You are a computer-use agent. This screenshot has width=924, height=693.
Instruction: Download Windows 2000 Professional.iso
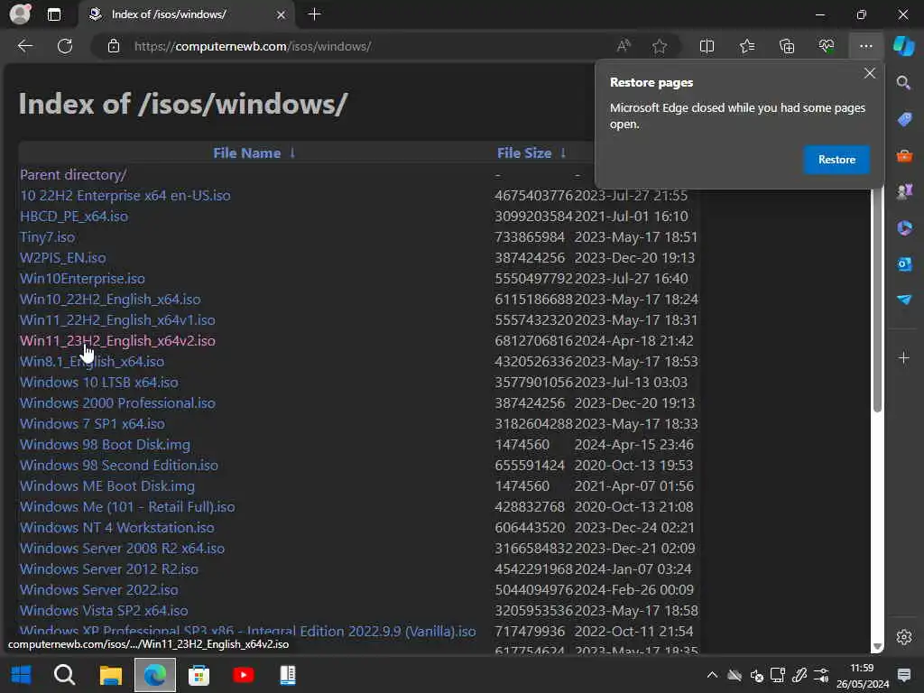(x=118, y=403)
